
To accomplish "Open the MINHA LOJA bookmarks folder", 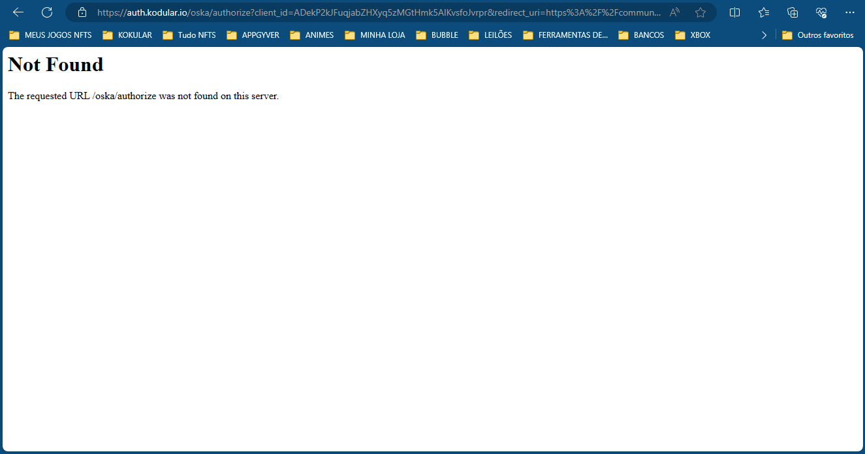I will pyautogui.click(x=375, y=35).
